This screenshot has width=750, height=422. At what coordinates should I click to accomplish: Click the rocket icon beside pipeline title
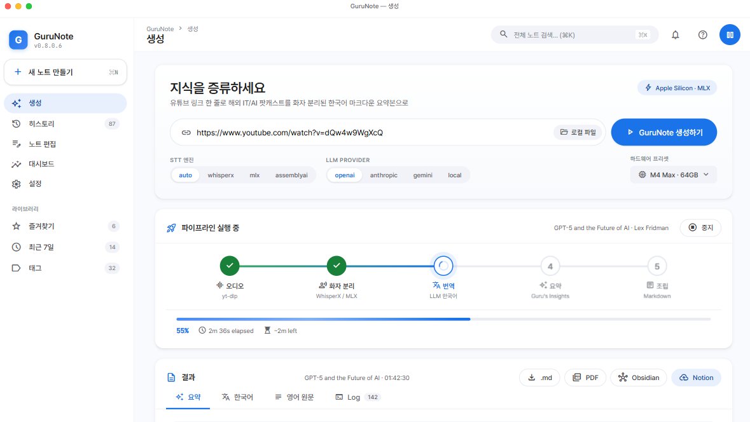[170, 228]
